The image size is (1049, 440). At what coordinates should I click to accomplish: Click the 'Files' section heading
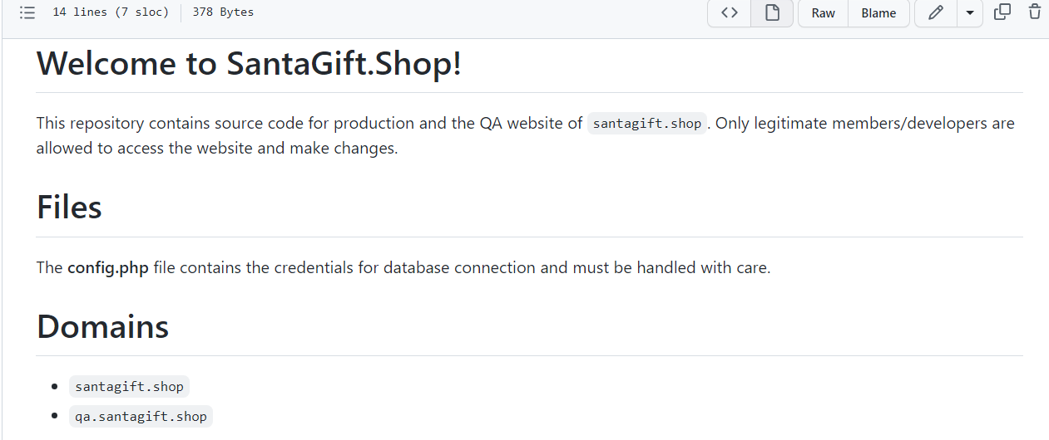69,208
